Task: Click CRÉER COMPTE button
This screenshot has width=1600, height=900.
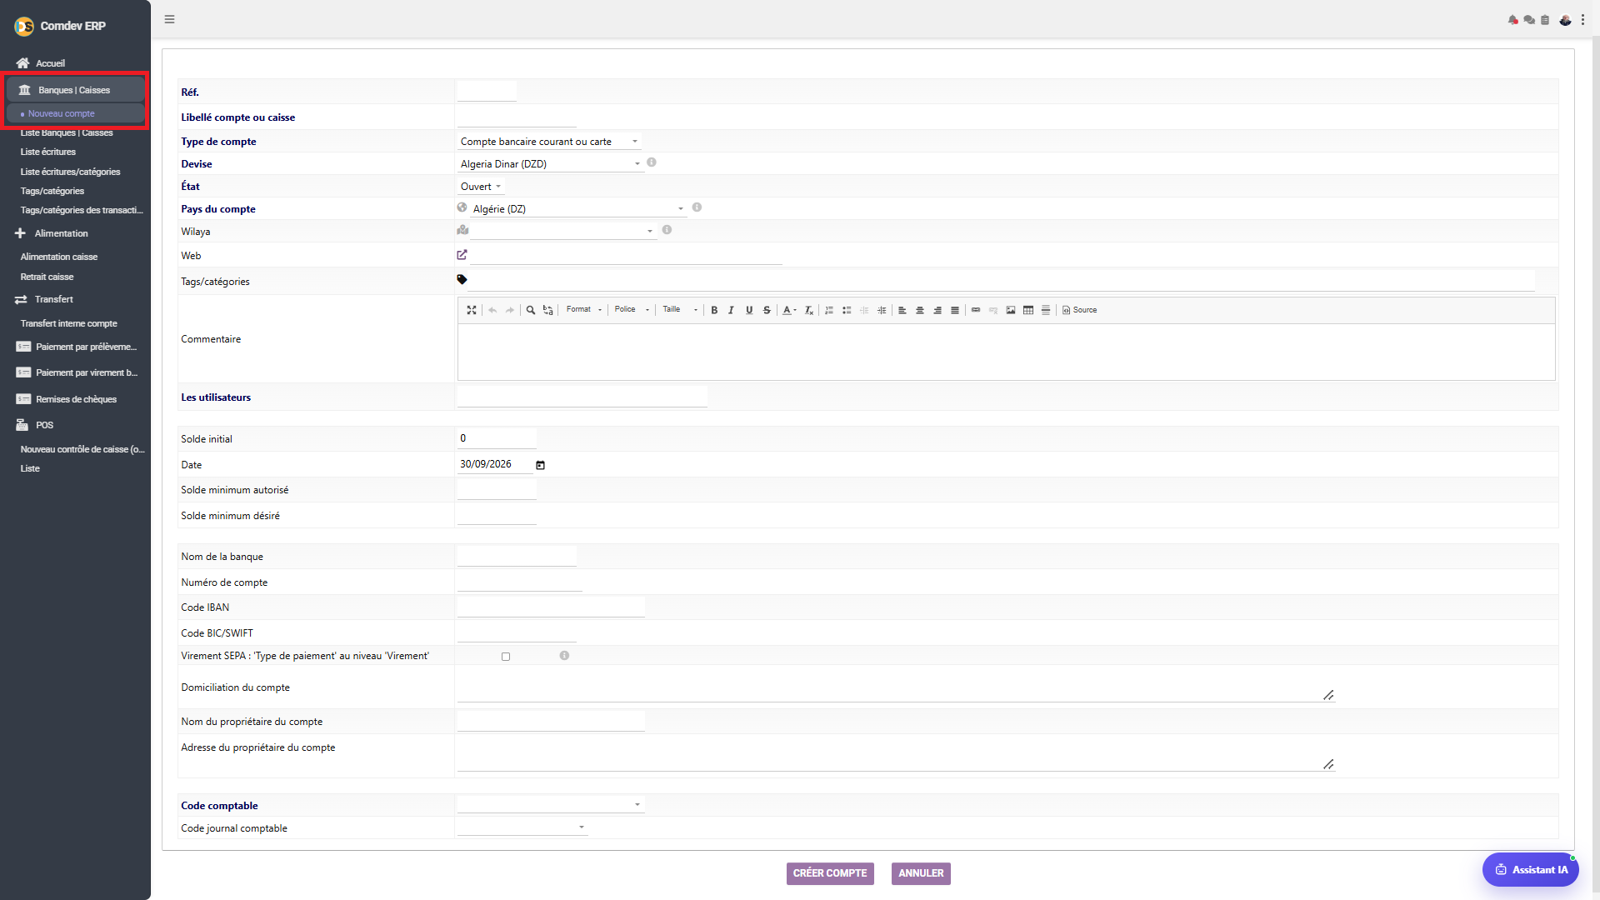Action: tap(830, 873)
